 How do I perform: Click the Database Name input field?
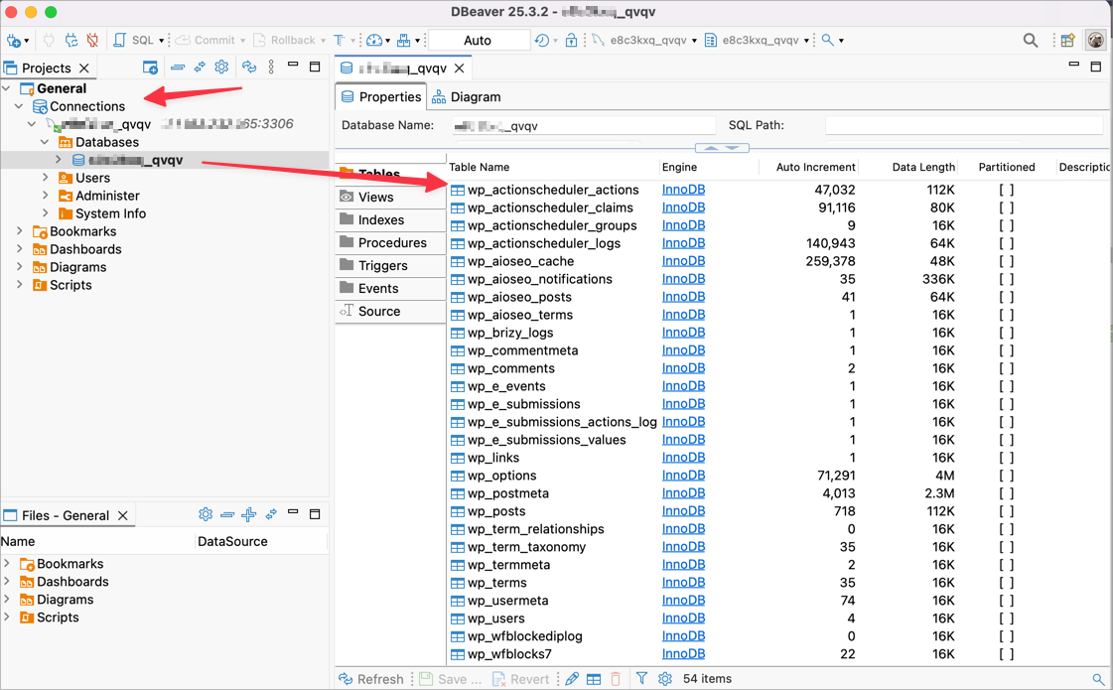(583, 124)
